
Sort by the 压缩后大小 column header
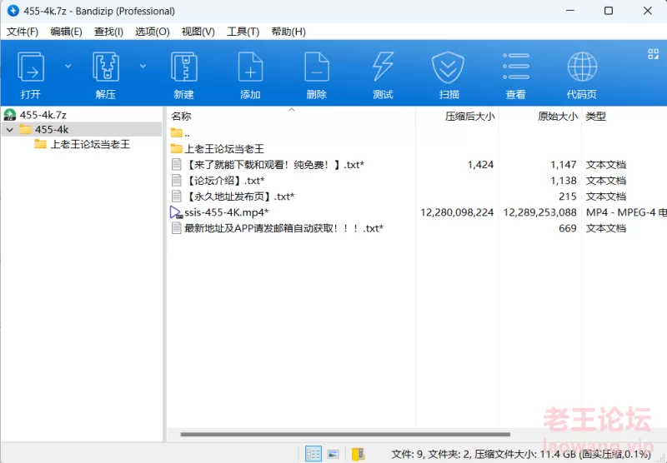469,117
